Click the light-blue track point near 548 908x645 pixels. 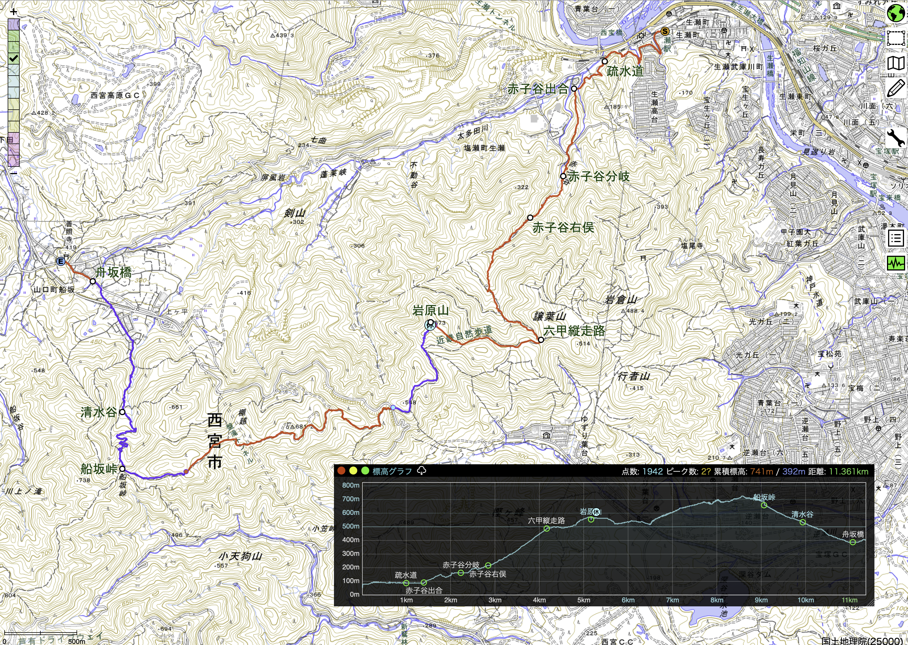393,407
